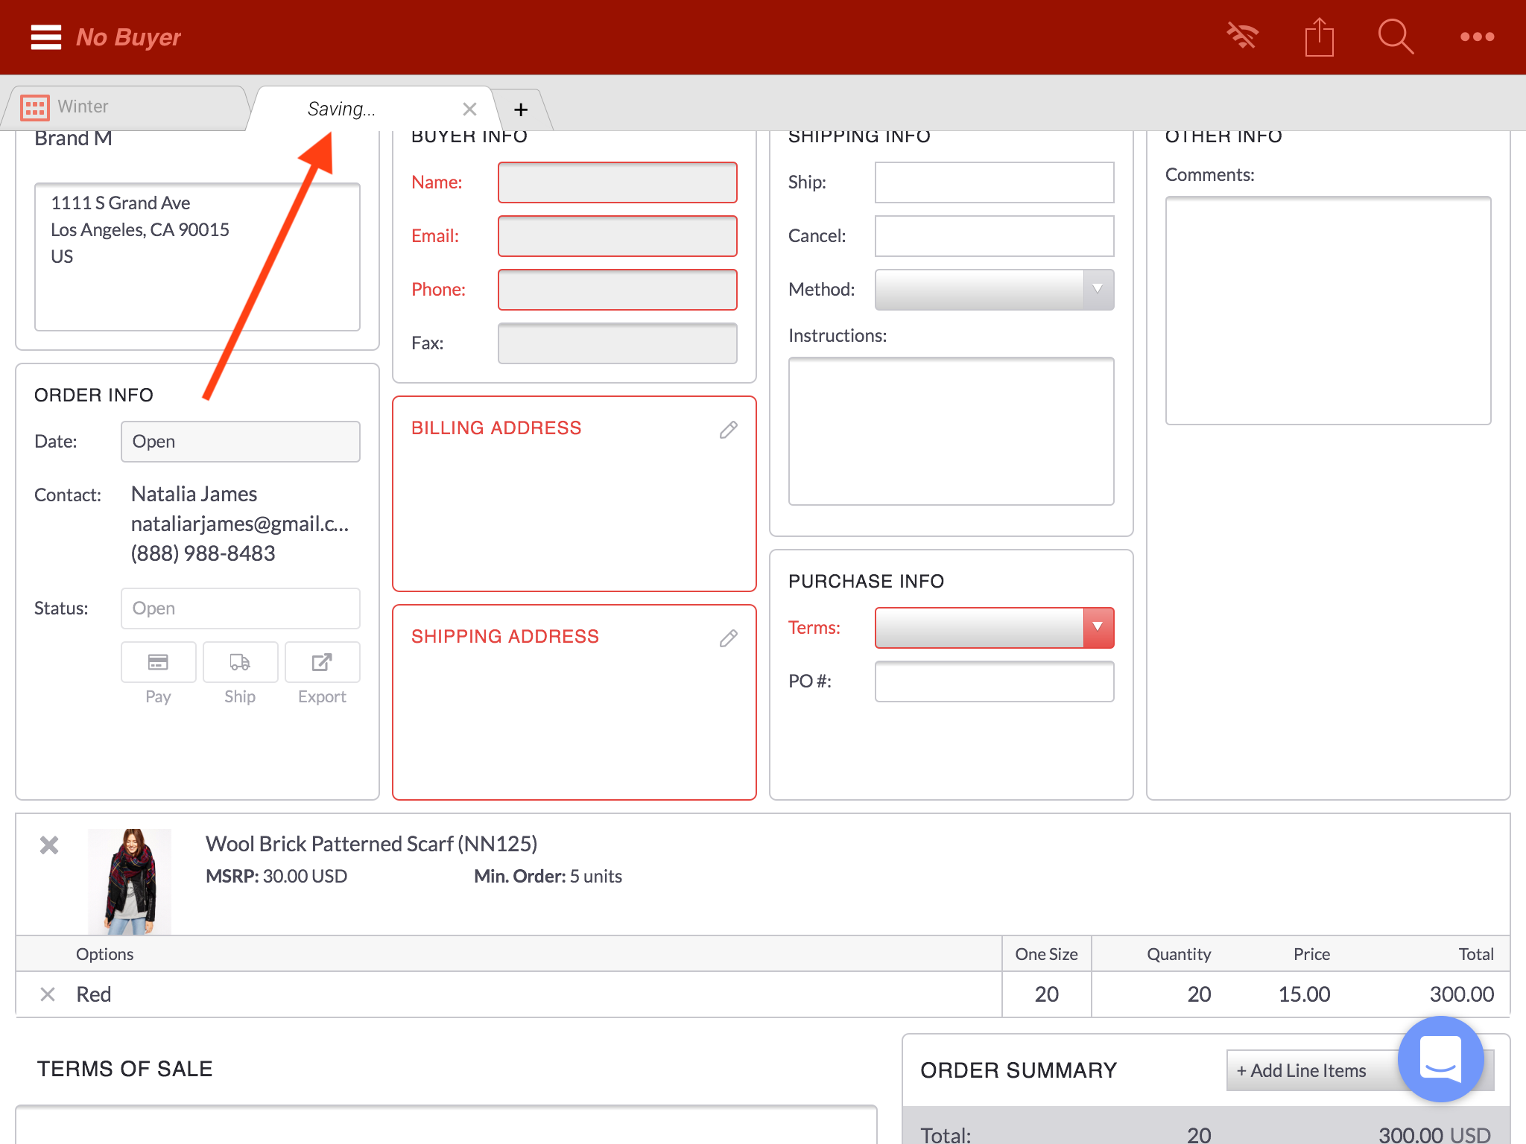Click the buyer Email field
The height and width of the screenshot is (1144, 1526).
click(x=617, y=235)
